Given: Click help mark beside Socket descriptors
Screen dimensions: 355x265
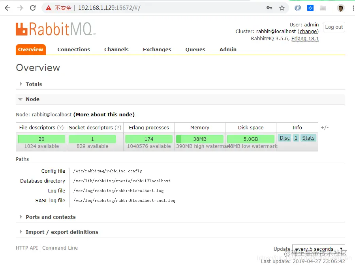Looking at the screenshot, I should (118, 127).
